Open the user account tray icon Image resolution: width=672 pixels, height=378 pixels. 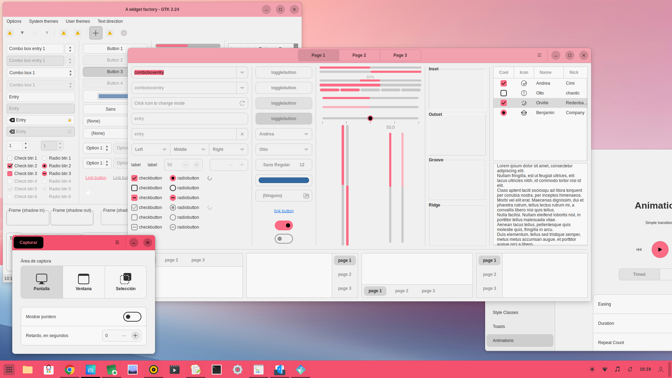pos(661,369)
